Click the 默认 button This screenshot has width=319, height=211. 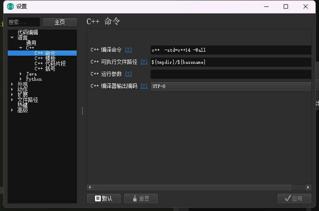pyautogui.click(x=103, y=198)
